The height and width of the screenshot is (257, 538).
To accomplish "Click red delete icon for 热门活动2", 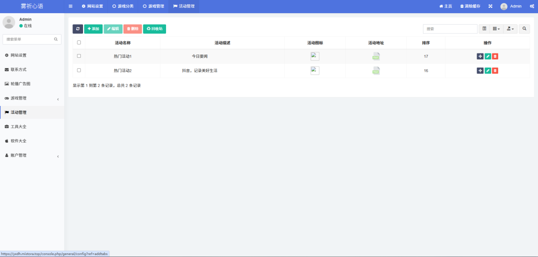I will (495, 70).
